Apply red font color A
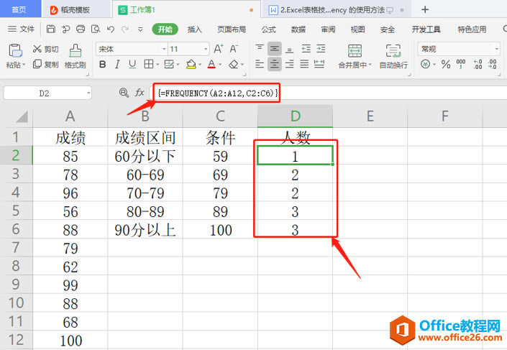The width and height of the screenshot is (507, 350). 211,64
